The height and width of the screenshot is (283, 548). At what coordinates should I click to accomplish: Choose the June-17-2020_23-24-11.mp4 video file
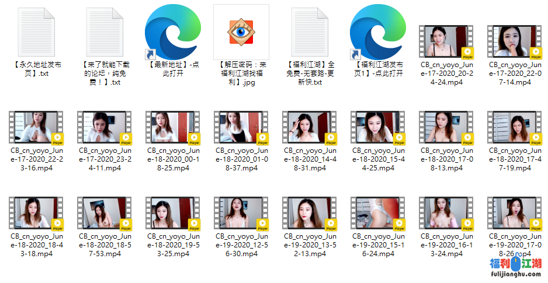point(105,127)
